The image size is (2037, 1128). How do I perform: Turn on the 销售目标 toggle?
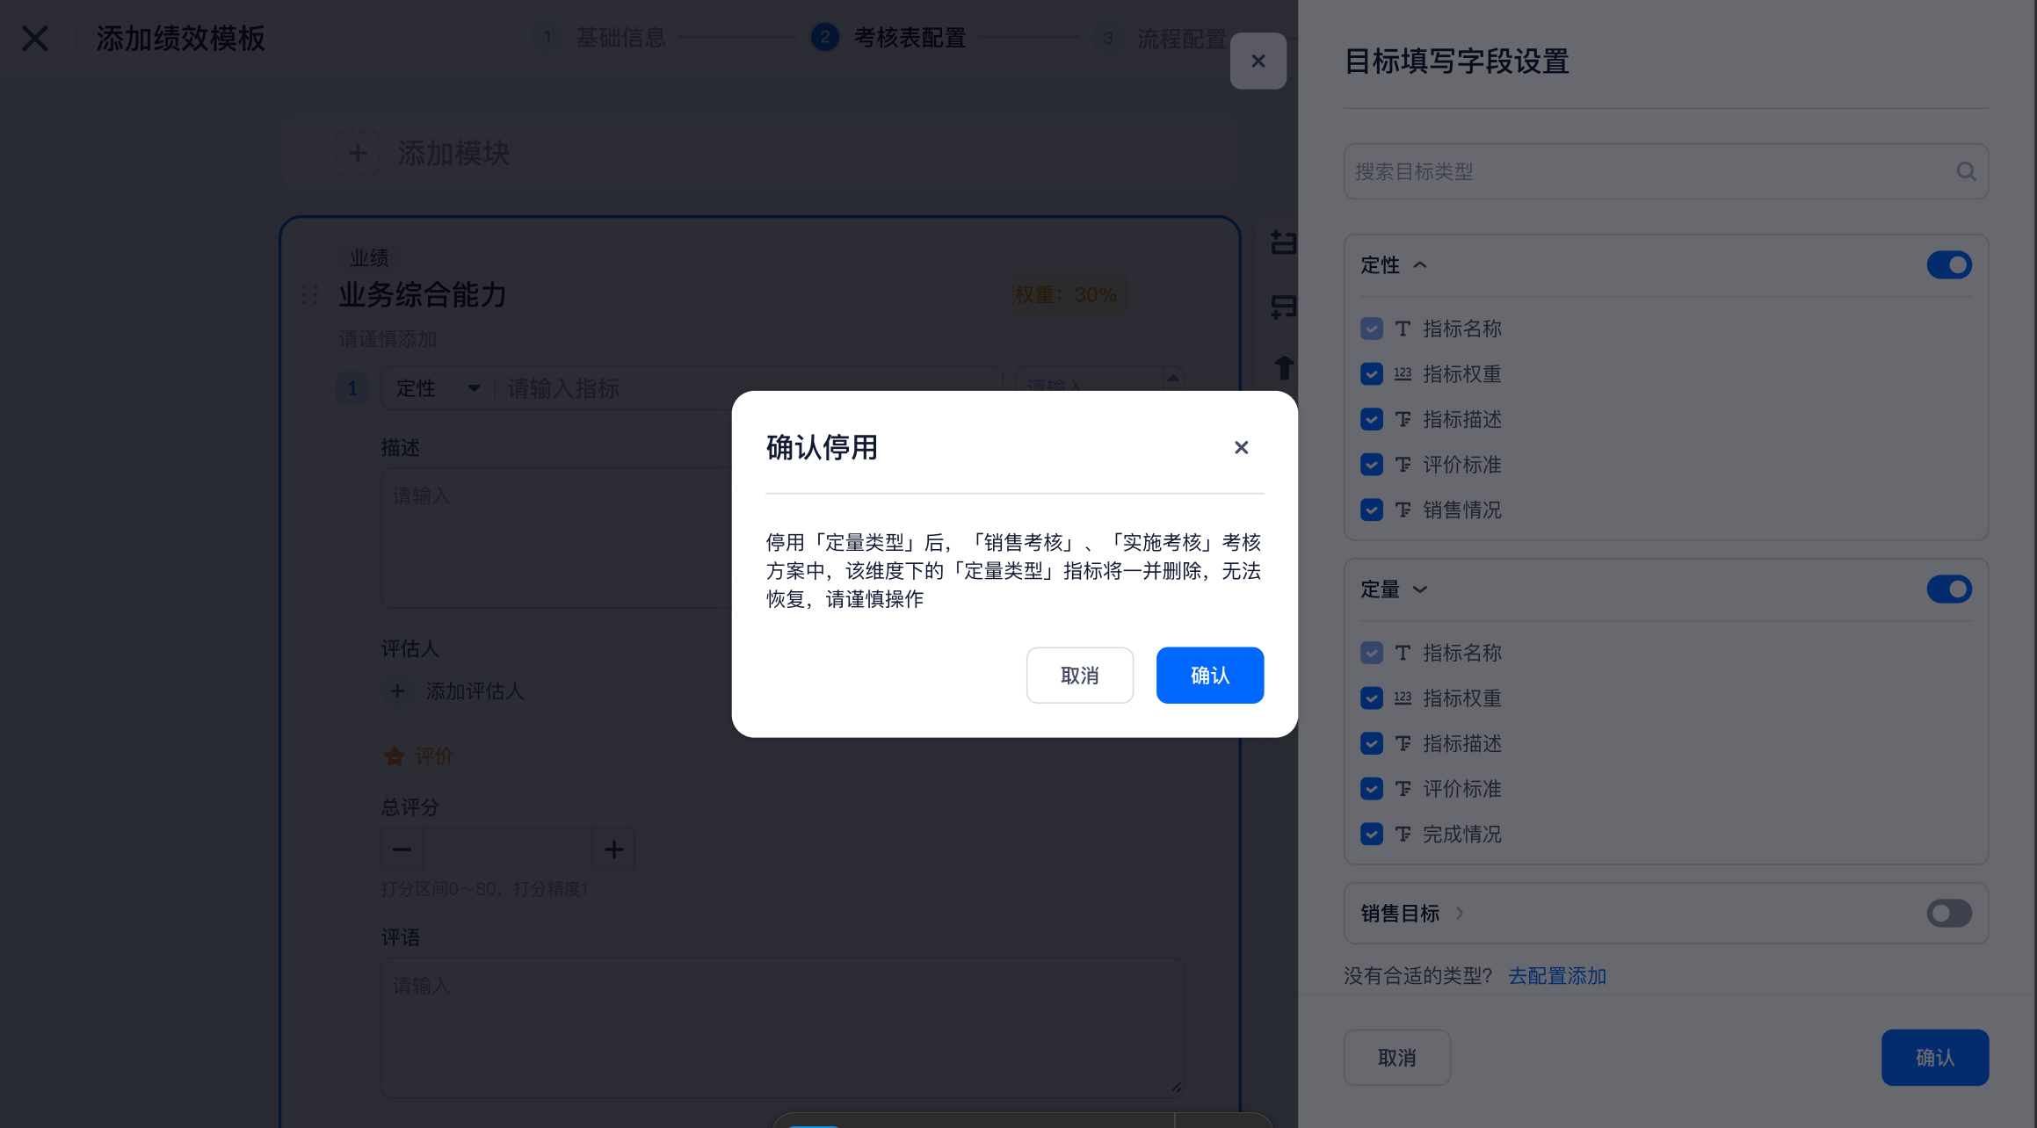point(1948,914)
